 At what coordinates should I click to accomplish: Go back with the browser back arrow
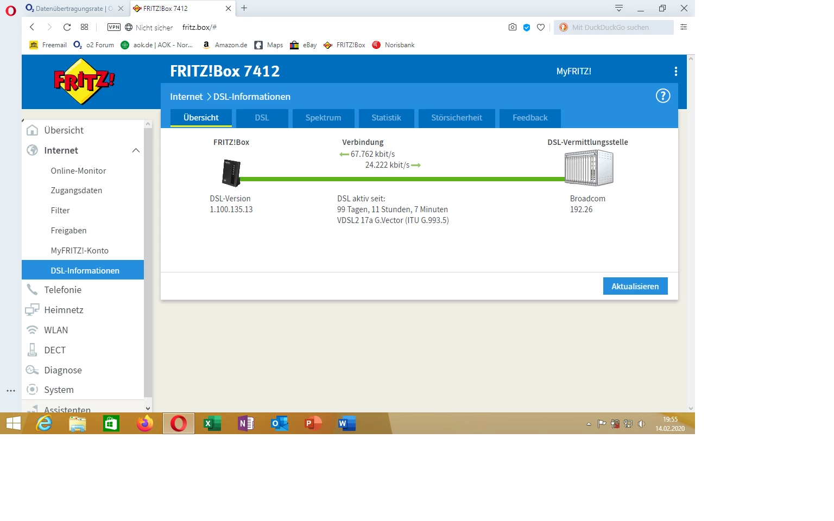(x=32, y=27)
